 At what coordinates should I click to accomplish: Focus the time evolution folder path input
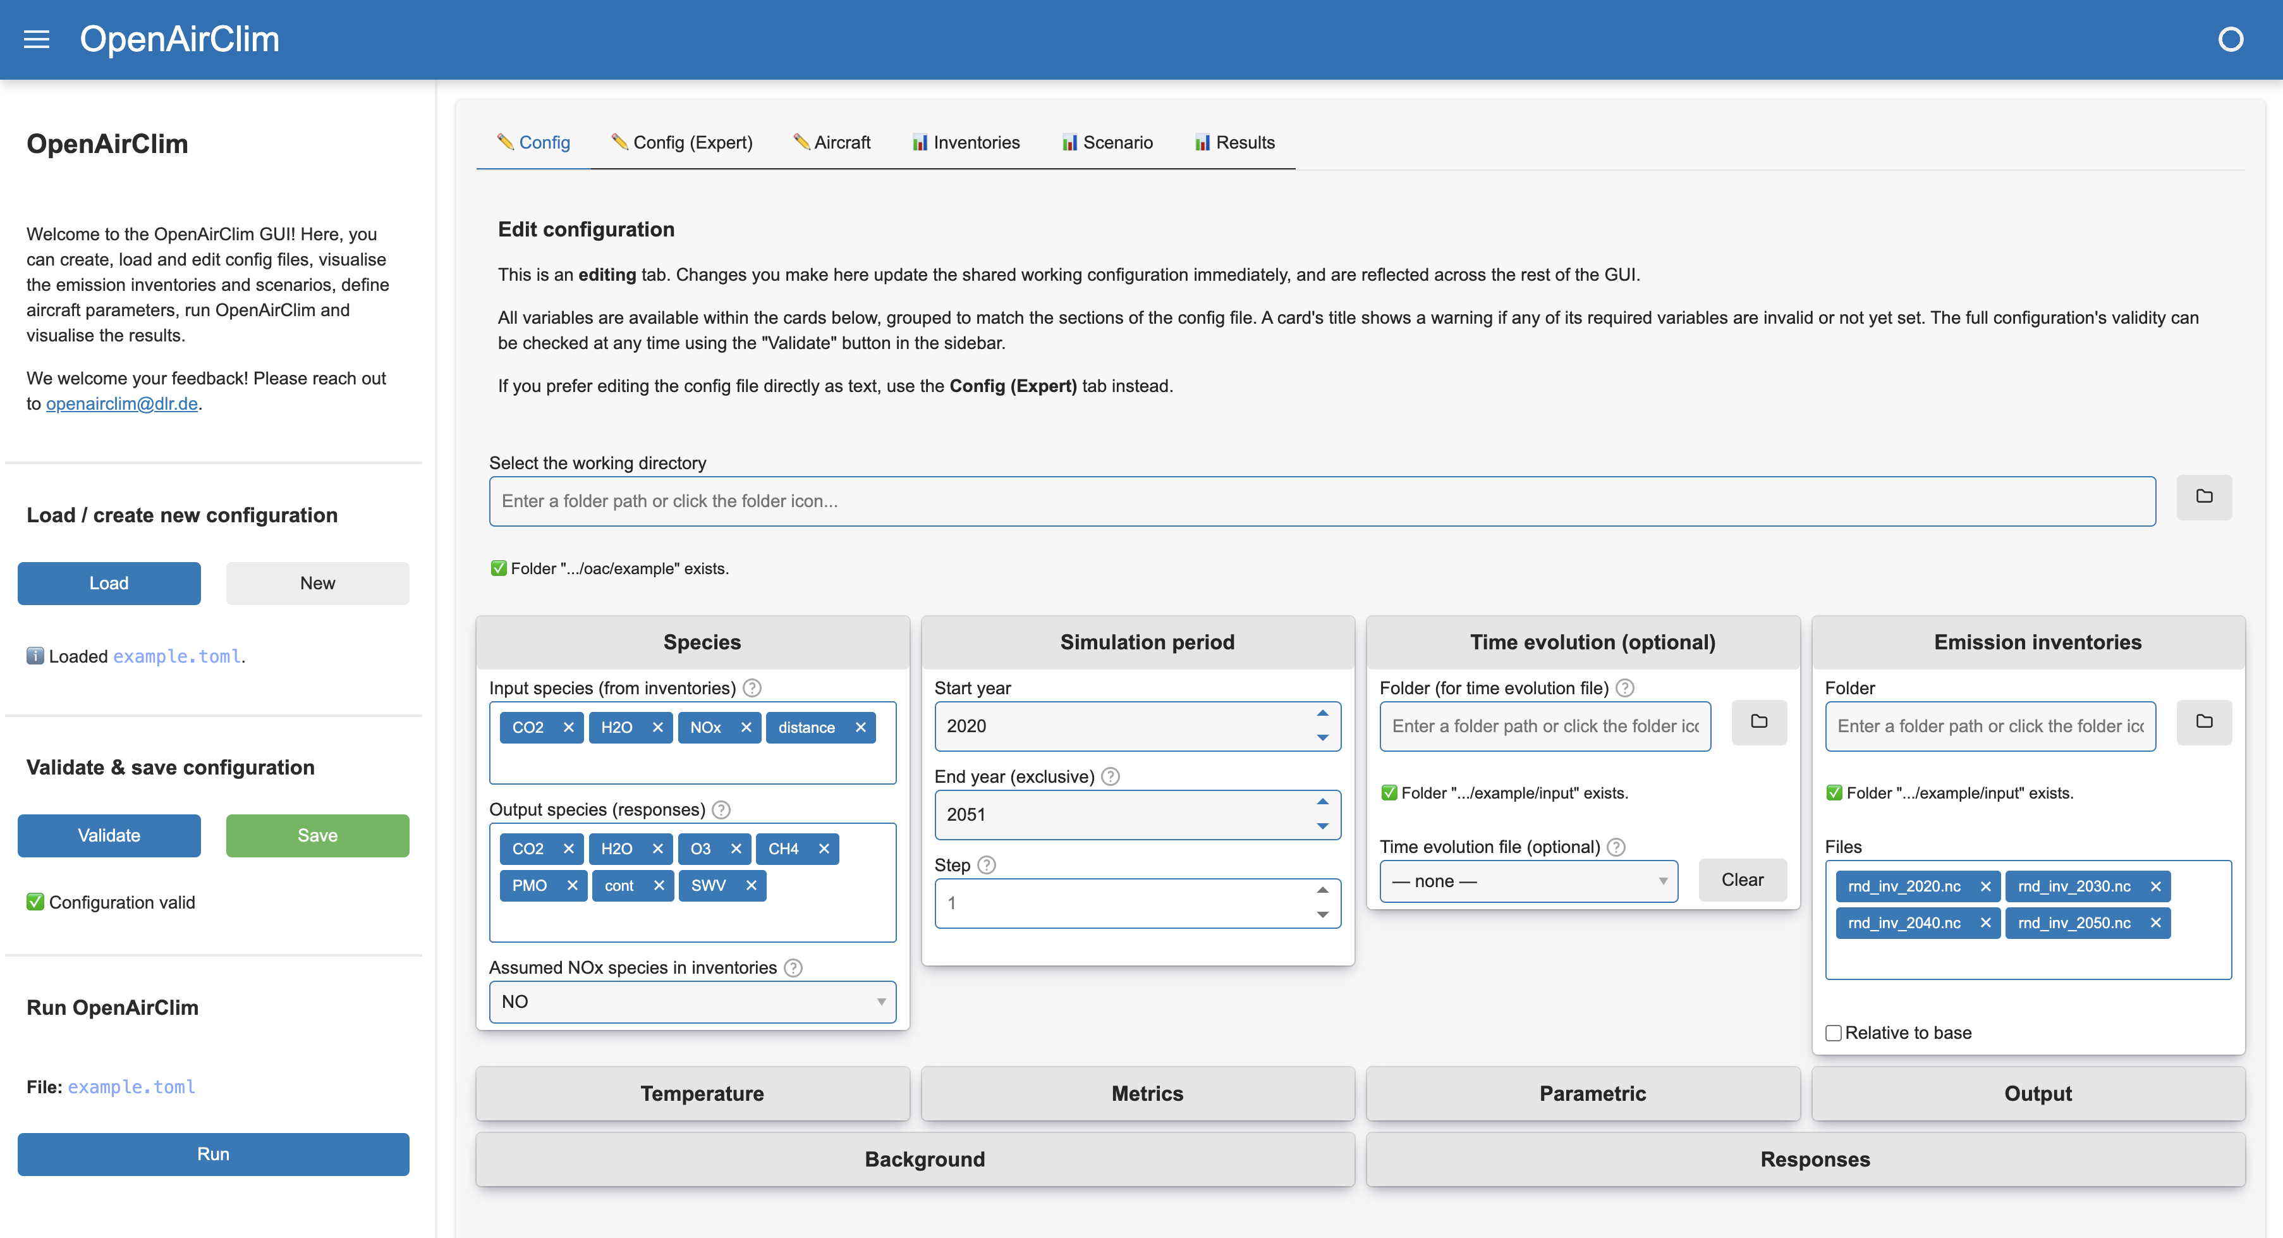click(x=1545, y=726)
